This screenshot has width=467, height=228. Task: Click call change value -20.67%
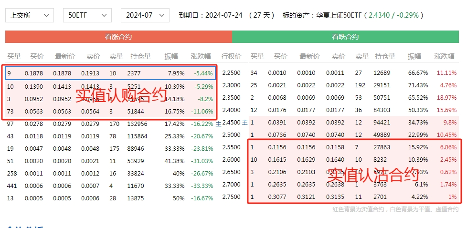pos(202,136)
